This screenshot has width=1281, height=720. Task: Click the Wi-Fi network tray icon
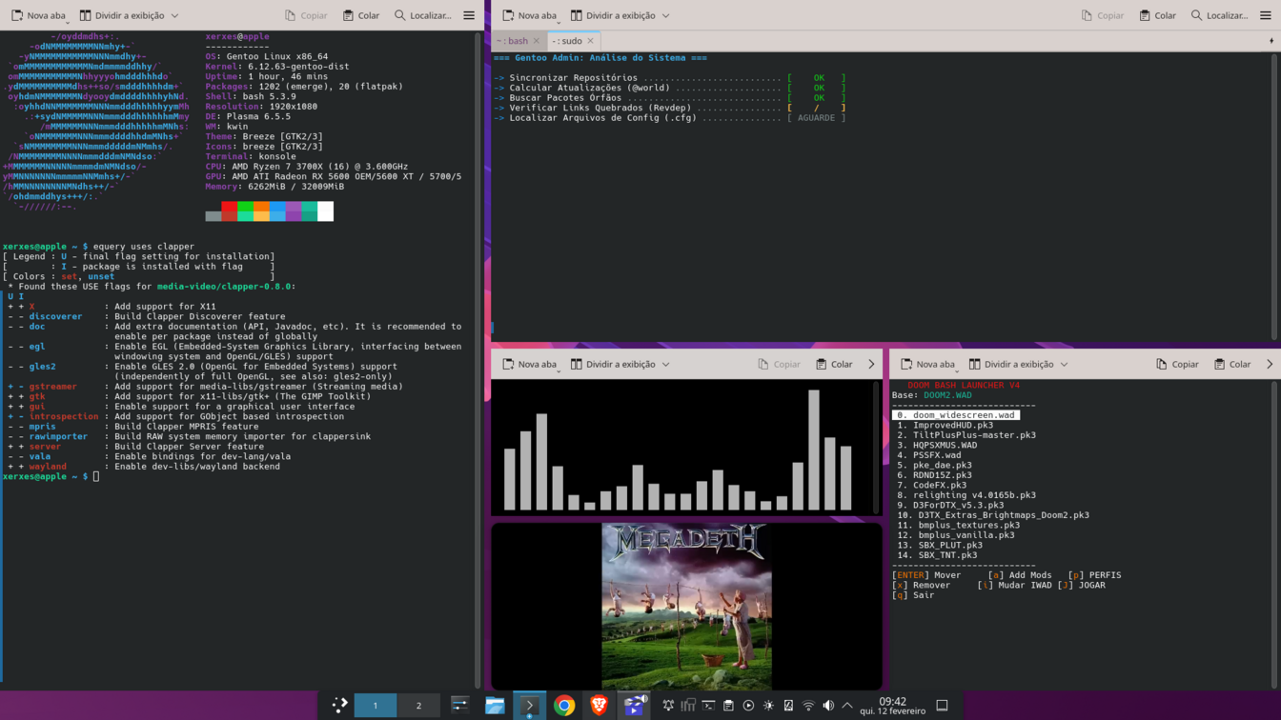pos(808,706)
